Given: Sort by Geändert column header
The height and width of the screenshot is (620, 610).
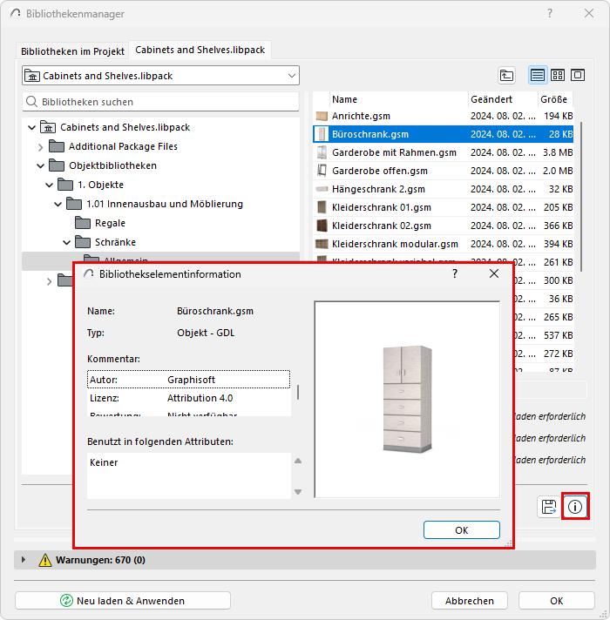Looking at the screenshot, I should [x=503, y=99].
